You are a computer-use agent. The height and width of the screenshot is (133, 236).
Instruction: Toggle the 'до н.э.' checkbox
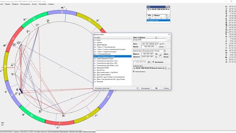click(158, 44)
